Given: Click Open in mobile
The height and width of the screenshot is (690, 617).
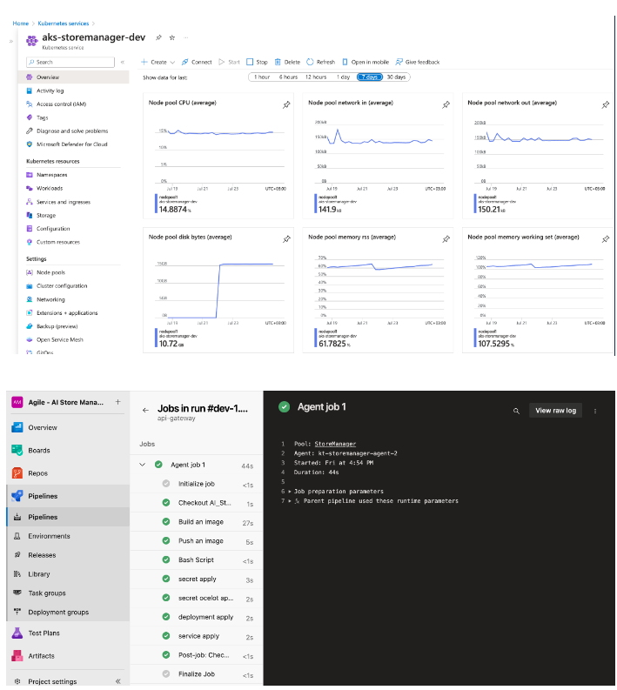Looking at the screenshot, I should (x=366, y=62).
